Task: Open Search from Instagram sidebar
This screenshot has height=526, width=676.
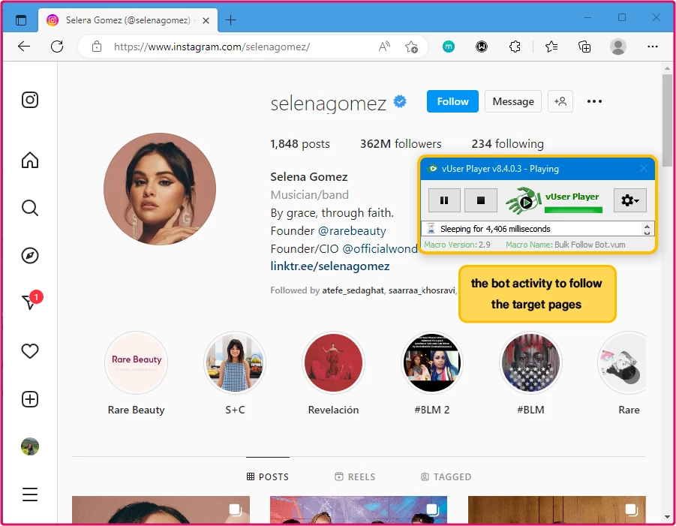Action: [30, 208]
